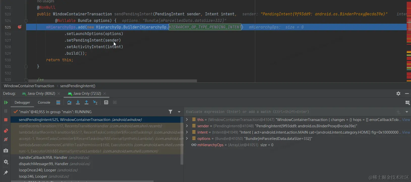Take a thread dump with the camera icon
411x182 pixels.
pos(6,150)
